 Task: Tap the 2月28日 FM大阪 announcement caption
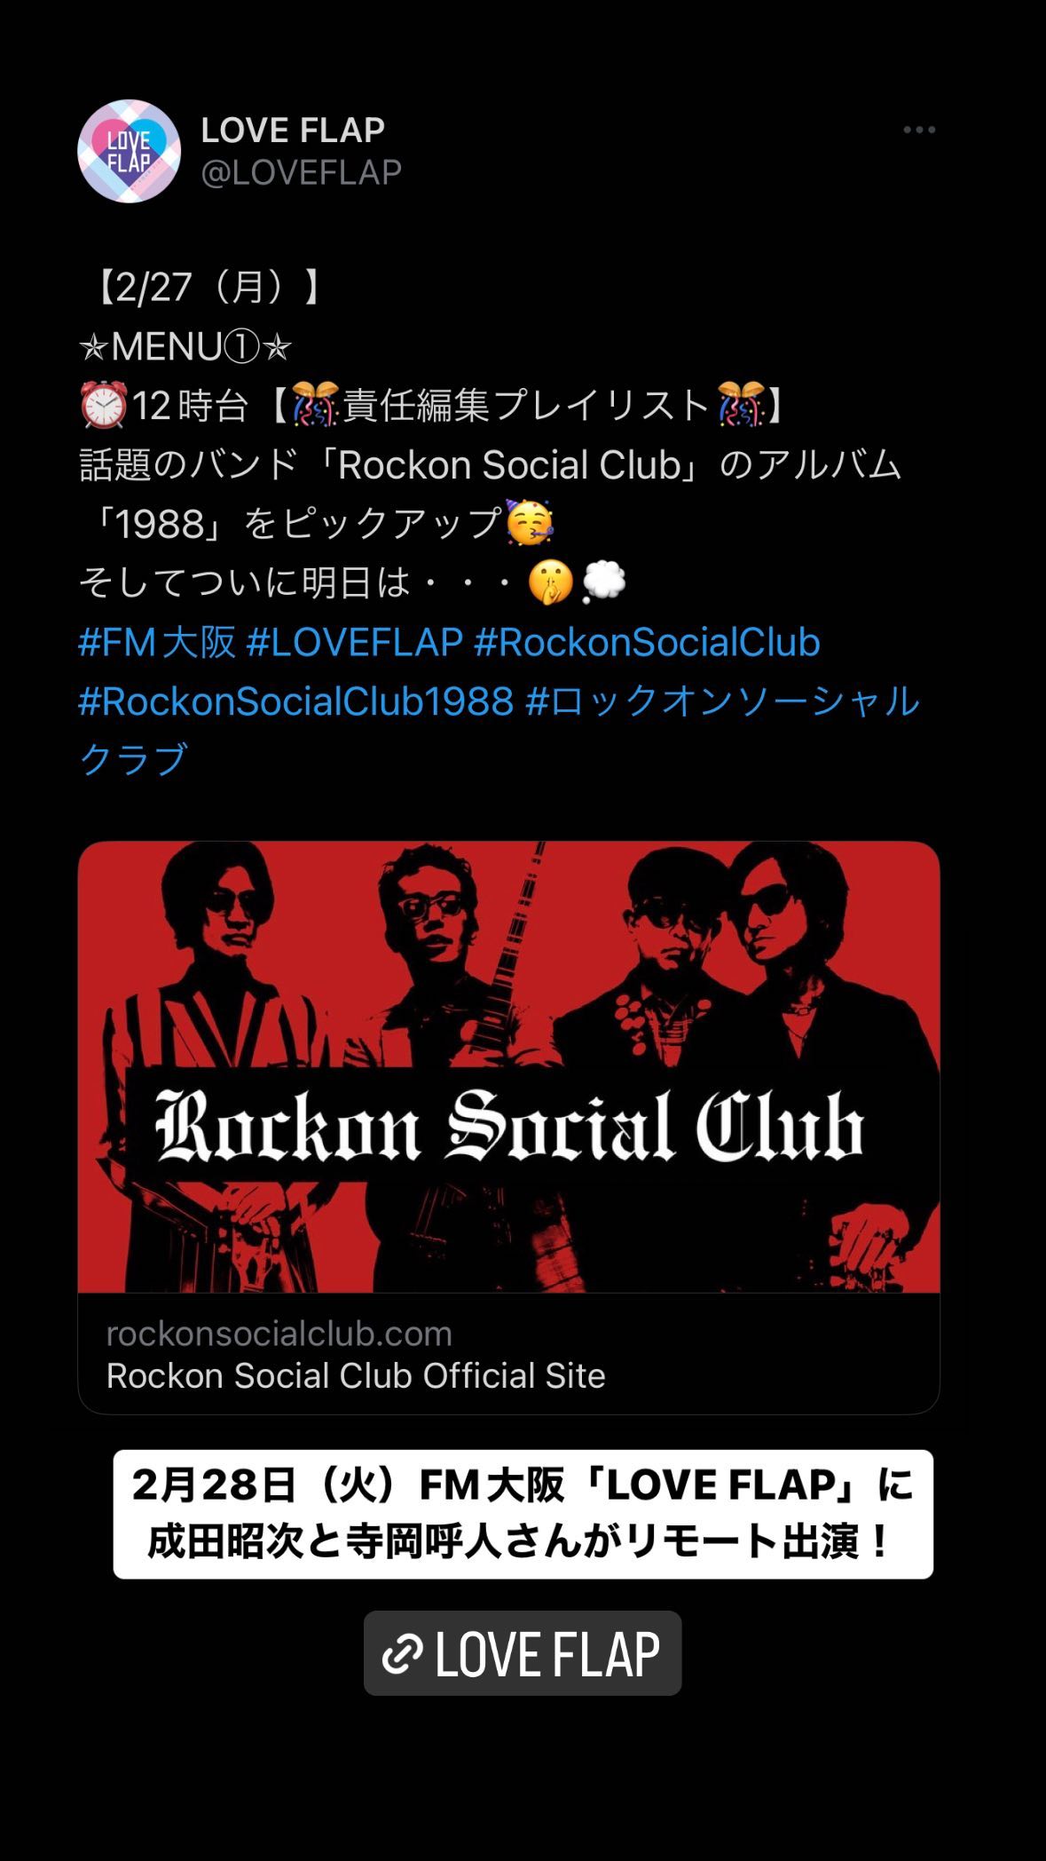tap(523, 1514)
